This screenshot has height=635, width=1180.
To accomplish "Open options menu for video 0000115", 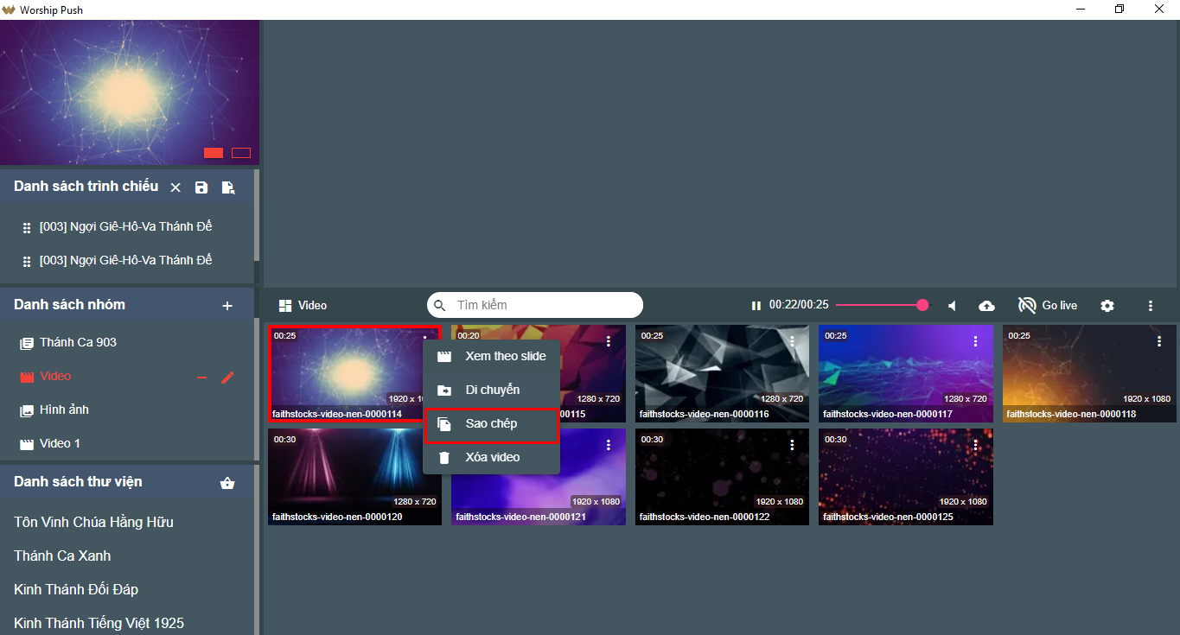I will (x=609, y=341).
